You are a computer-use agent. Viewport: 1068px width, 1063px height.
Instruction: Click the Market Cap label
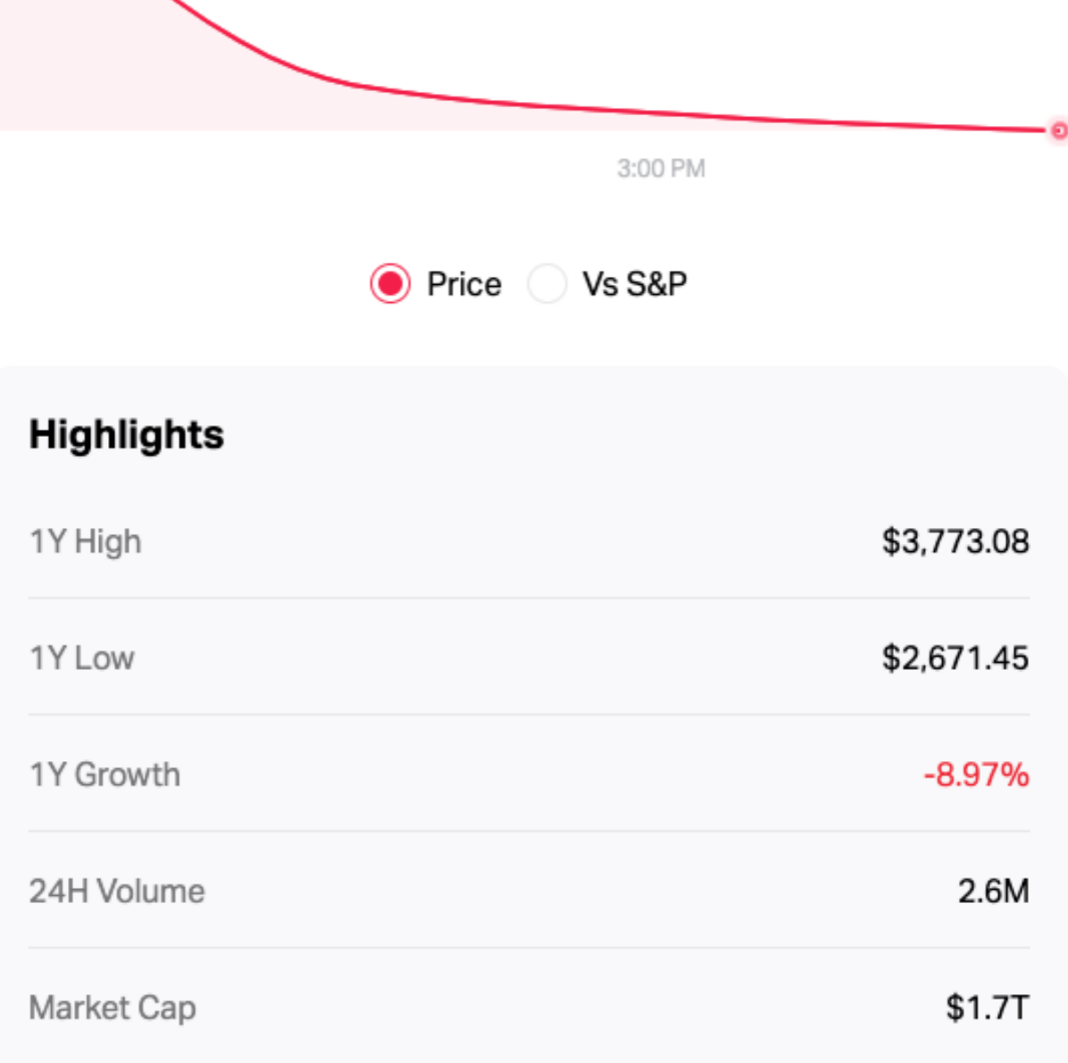113,1008
